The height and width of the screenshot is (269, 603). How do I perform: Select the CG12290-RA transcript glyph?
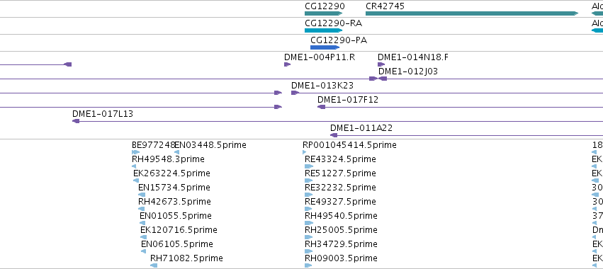(x=323, y=30)
